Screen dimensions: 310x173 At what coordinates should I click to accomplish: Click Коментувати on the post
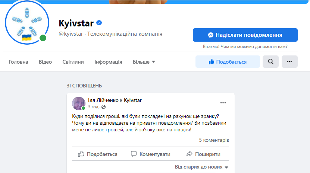click(150, 154)
